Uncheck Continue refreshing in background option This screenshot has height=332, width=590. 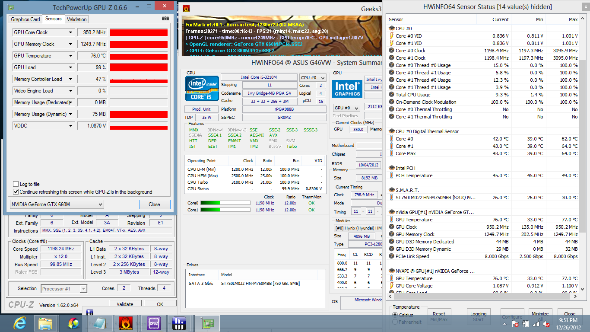(x=16, y=192)
